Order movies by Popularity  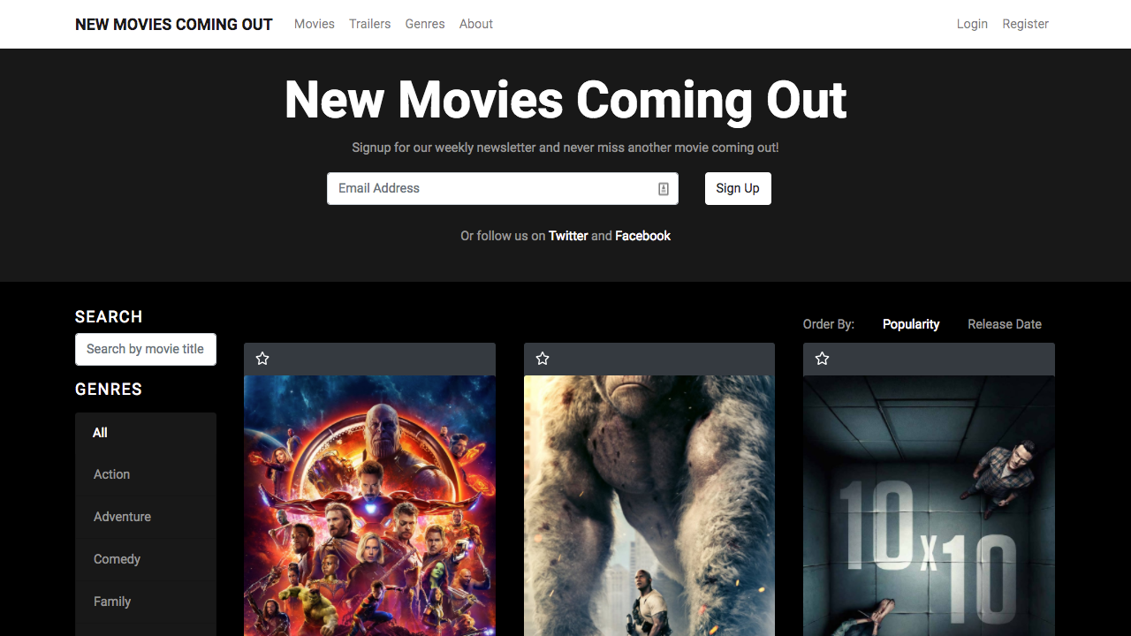click(911, 324)
